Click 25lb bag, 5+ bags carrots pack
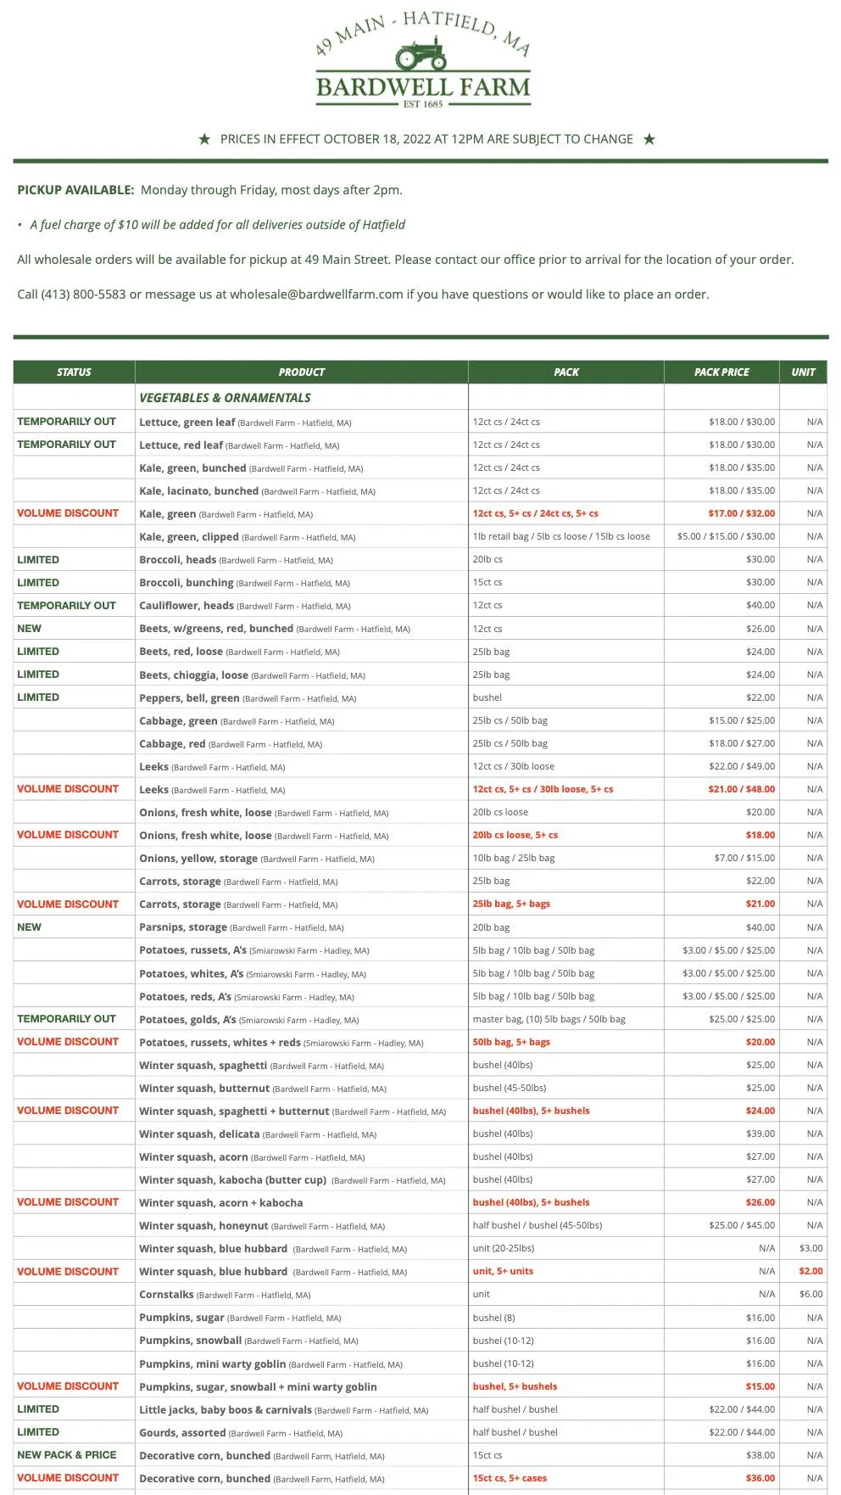 tap(511, 904)
